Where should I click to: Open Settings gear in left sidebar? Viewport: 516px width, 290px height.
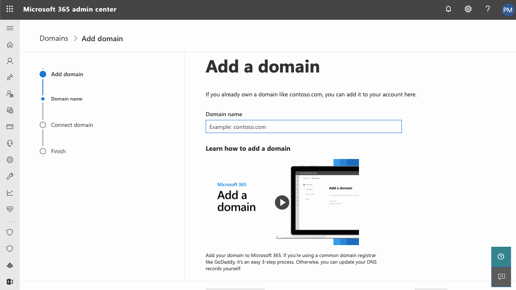pos(10,160)
